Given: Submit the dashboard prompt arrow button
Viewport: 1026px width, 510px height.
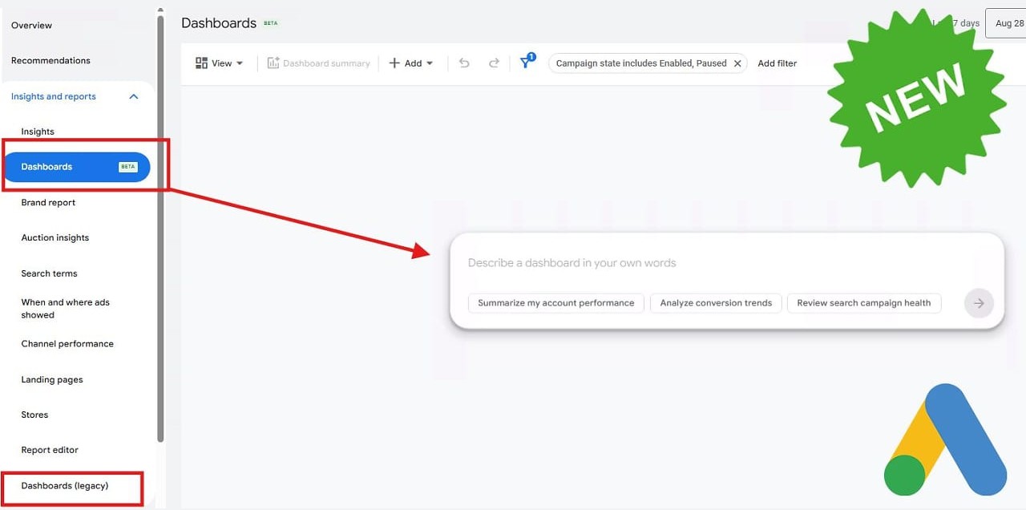Looking at the screenshot, I should pyautogui.click(x=979, y=303).
